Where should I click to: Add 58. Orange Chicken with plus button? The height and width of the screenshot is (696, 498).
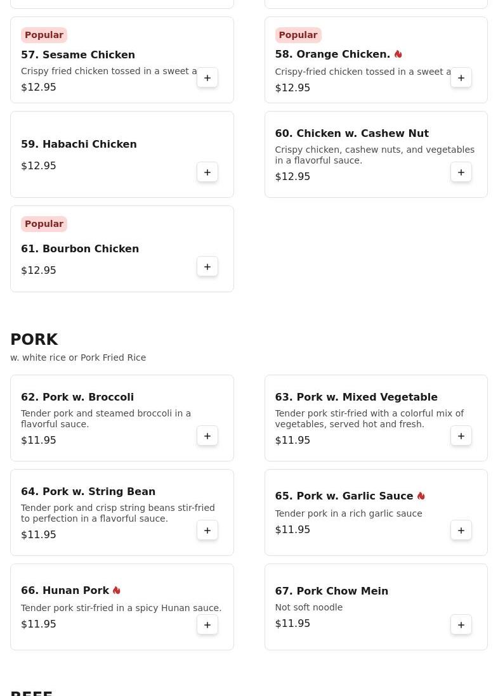[461, 78]
